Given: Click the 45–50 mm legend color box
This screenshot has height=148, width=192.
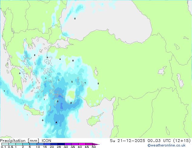Looking at the screenshot, I should [89, 144].
